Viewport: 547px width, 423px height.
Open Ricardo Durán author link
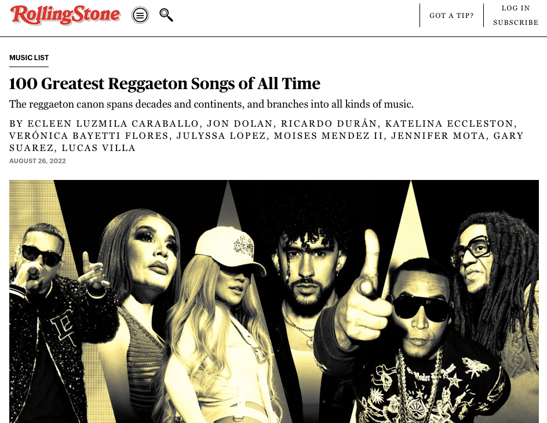click(x=329, y=124)
